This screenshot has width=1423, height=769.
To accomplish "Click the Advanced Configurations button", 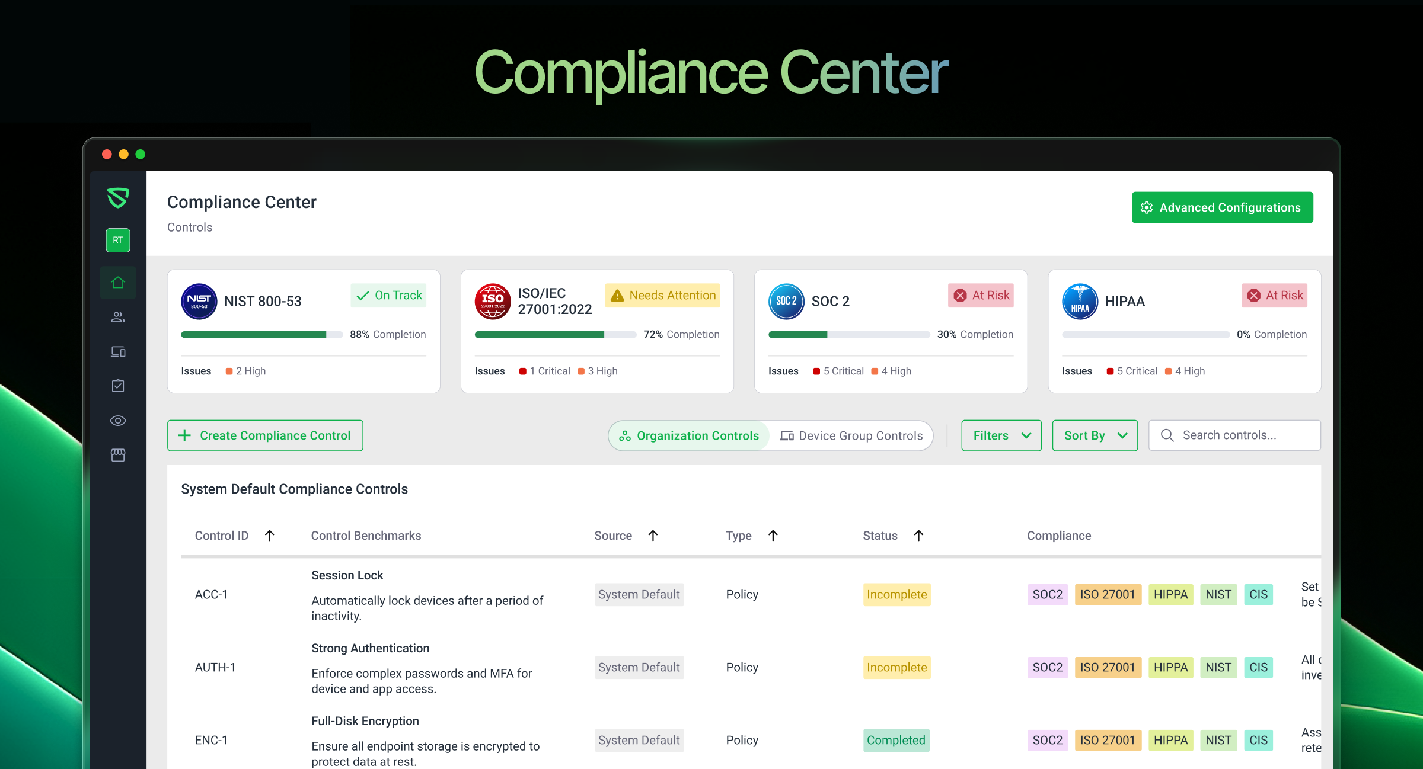I will coord(1222,207).
